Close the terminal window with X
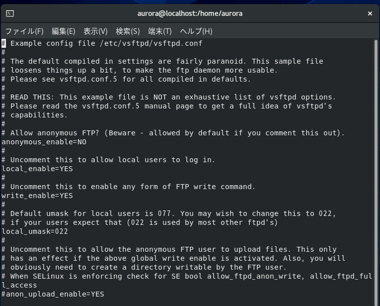This screenshot has height=306, width=380. (x=370, y=13)
